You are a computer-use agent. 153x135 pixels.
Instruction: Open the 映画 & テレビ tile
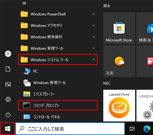[x=145, y=28]
